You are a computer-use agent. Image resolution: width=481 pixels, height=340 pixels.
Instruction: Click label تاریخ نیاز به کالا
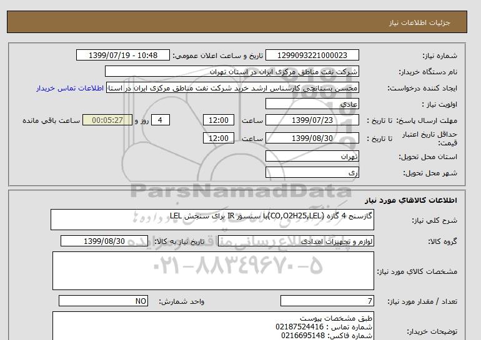point(179,241)
